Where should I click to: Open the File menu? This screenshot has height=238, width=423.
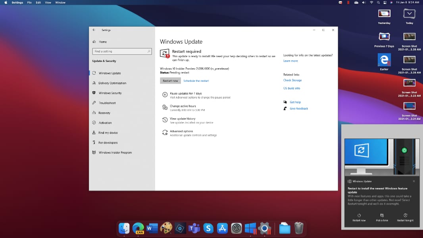coord(29,2)
